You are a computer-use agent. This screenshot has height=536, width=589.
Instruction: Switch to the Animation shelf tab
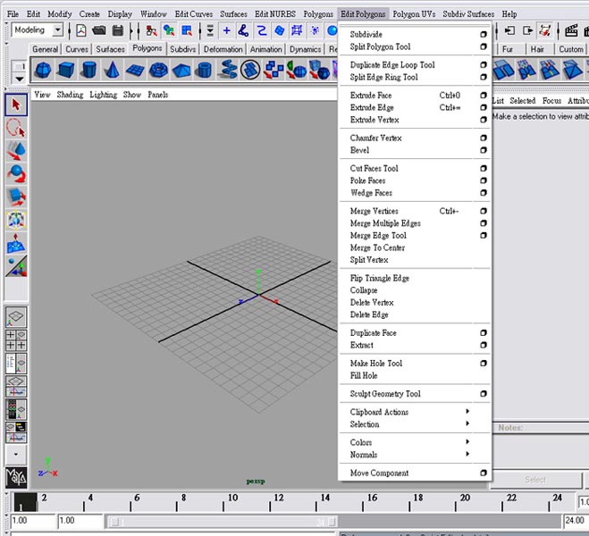click(x=266, y=49)
